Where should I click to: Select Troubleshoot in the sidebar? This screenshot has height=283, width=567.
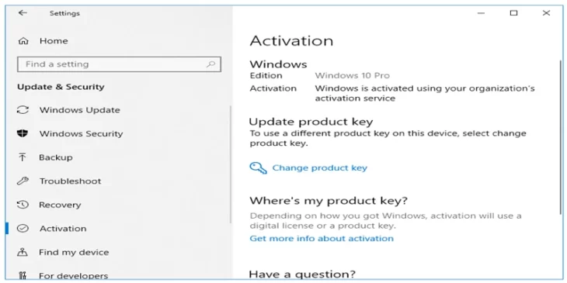(70, 181)
